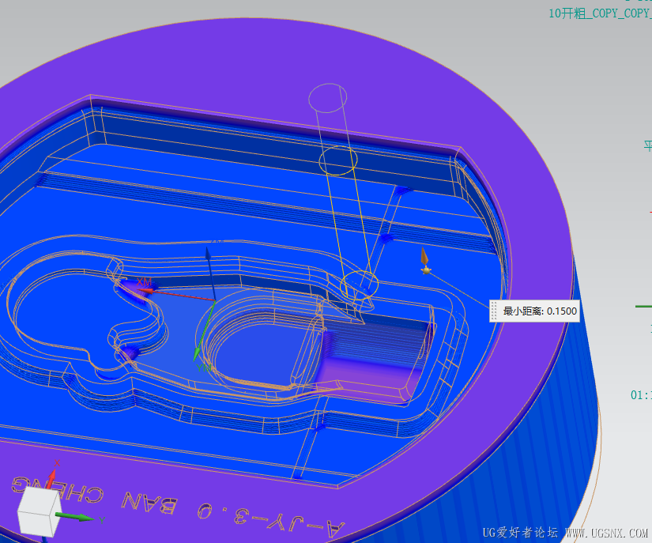The height and width of the screenshot is (543, 652).
Task: Click the green YM axis label
Action: coord(204,368)
